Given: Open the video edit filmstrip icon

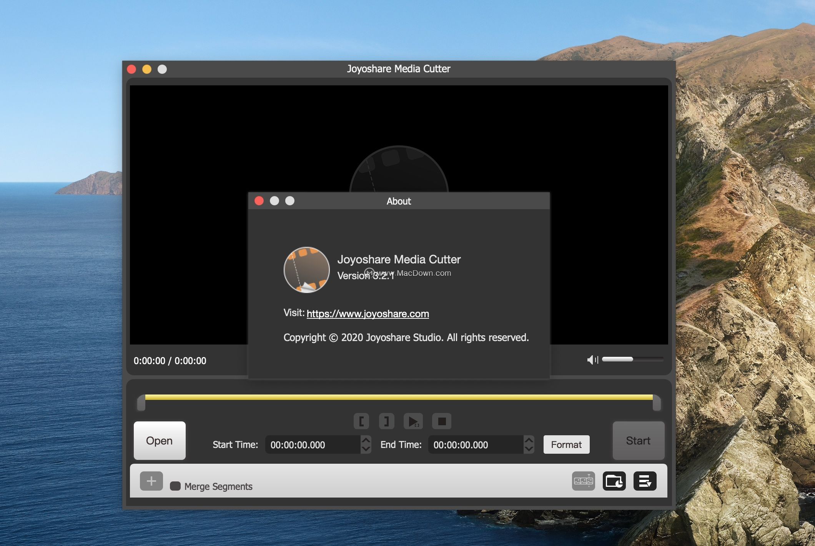Looking at the screenshot, I should pyautogui.click(x=584, y=481).
